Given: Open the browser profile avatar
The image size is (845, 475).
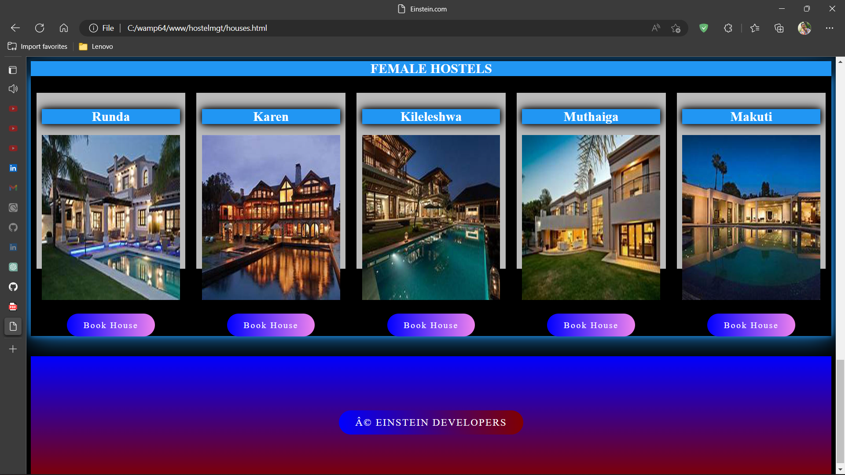Looking at the screenshot, I should coord(805,28).
